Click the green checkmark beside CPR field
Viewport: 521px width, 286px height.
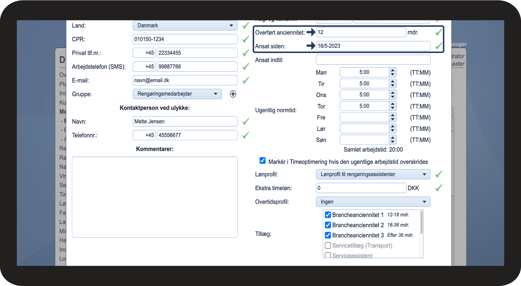click(x=246, y=39)
